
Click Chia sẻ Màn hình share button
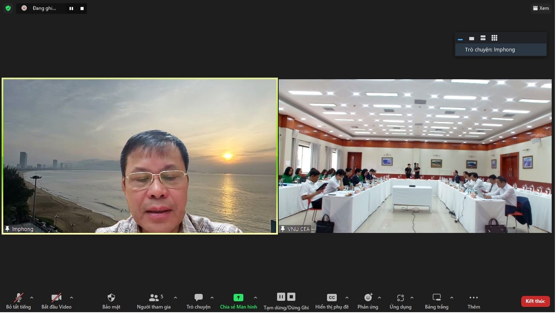click(x=238, y=298)
